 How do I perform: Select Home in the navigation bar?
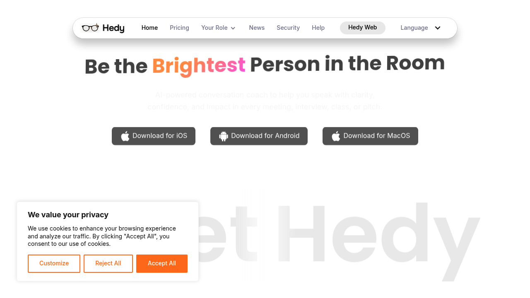[149, 28]
